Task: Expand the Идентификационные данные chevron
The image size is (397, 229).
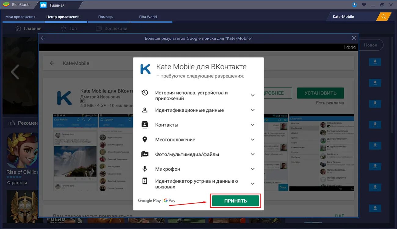Action: coord(253,110)
